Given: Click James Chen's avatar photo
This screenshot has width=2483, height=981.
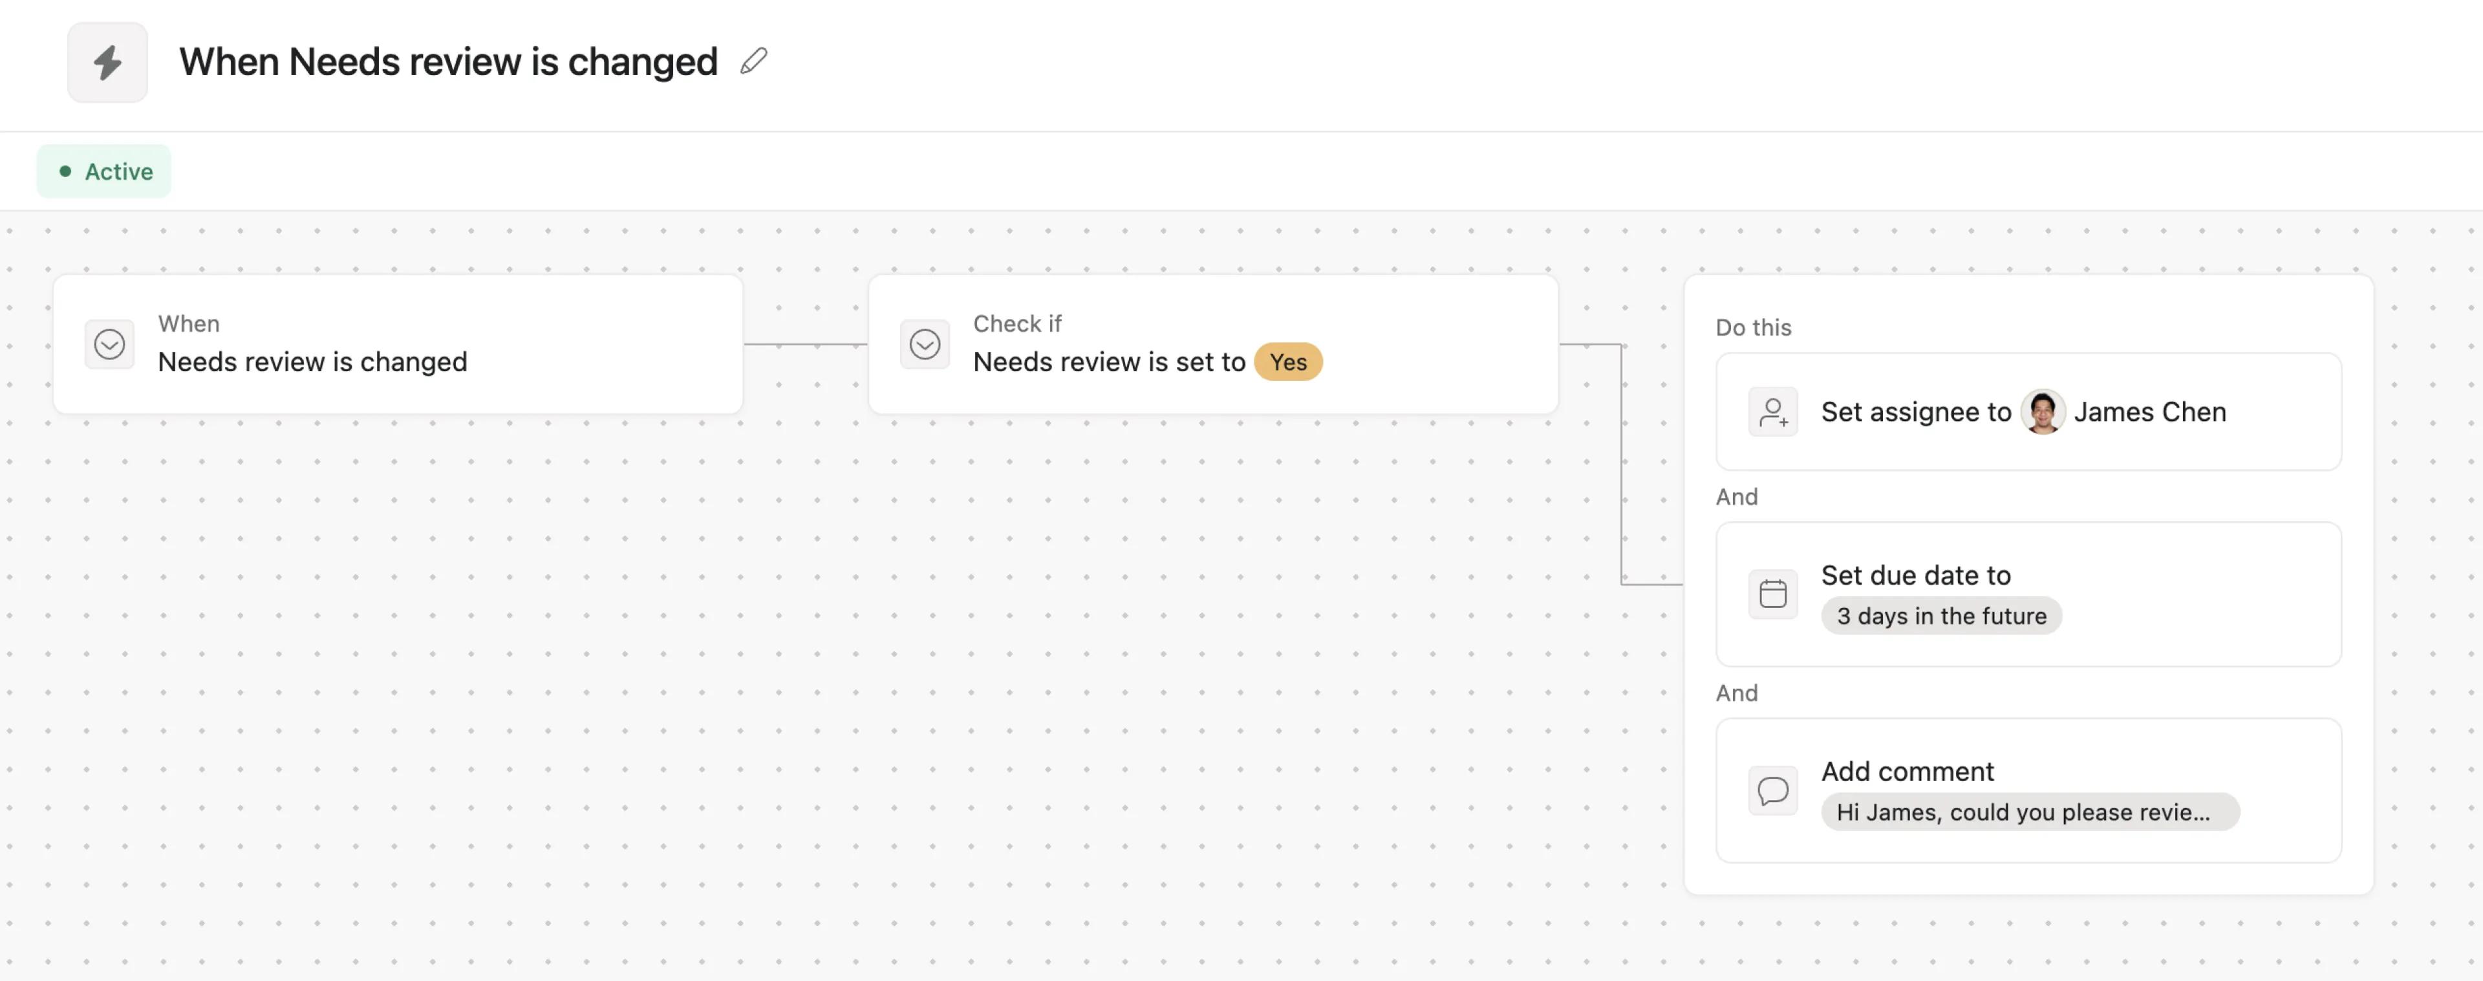Looking at the screenshot, I should (x=2041, y=413).
